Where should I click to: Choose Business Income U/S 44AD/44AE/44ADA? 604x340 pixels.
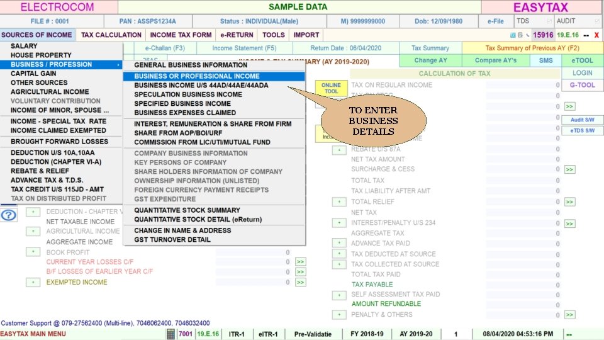coord(214,86)
